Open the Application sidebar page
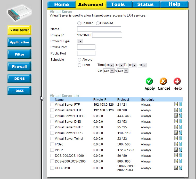The height and width of the screenshot is (179, 196). (19, 42)
